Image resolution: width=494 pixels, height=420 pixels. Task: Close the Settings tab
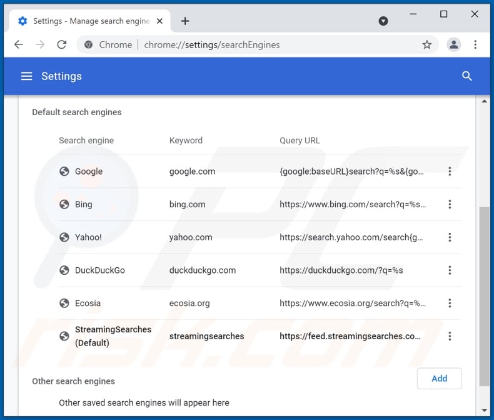(159, 21)
